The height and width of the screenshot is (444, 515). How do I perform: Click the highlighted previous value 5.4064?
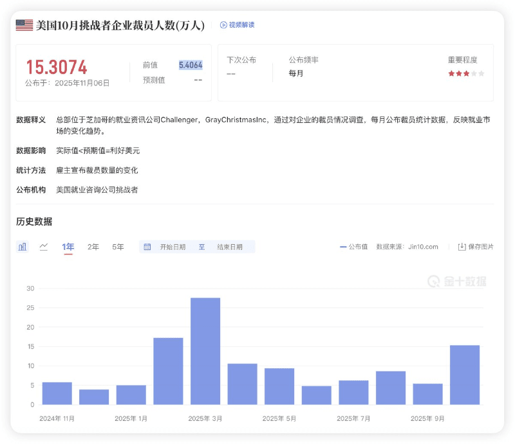191,65
